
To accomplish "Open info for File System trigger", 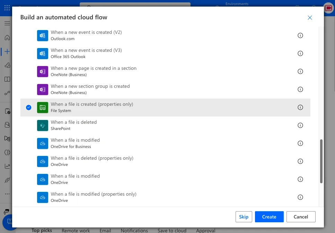I will [x=300, y=108].
